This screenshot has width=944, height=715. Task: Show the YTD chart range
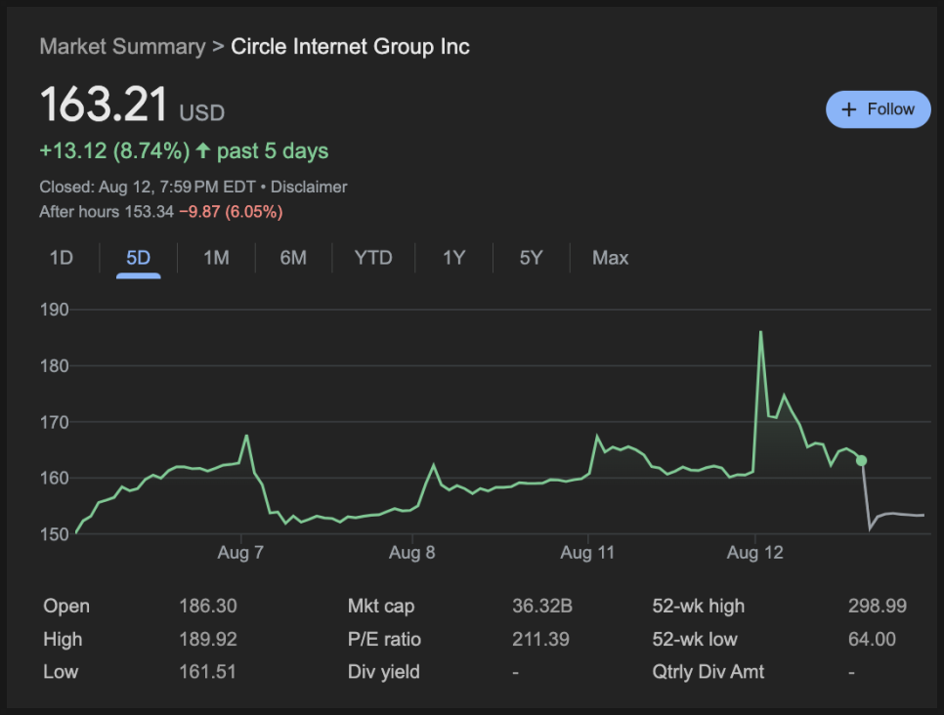click(373, 258)
